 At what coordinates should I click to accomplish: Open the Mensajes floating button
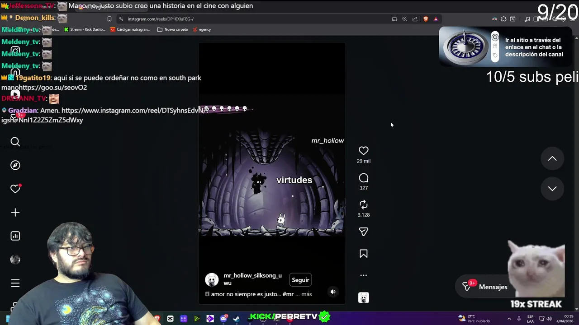(x=485, y=287)
